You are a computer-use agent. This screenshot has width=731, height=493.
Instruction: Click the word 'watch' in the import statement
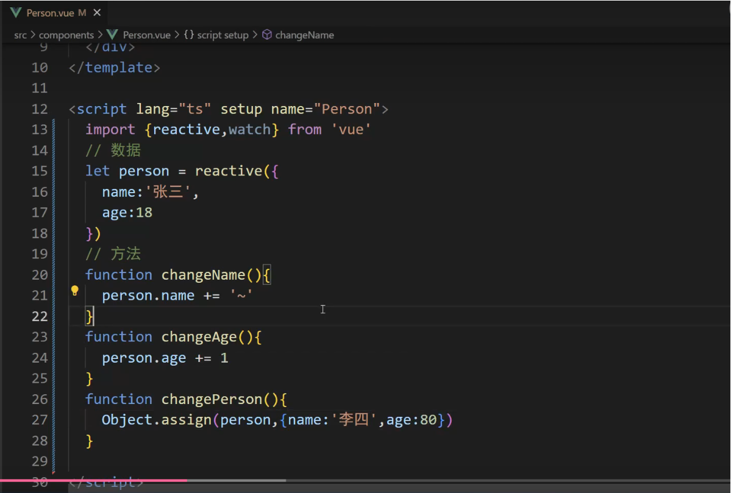tap(249, 130)
